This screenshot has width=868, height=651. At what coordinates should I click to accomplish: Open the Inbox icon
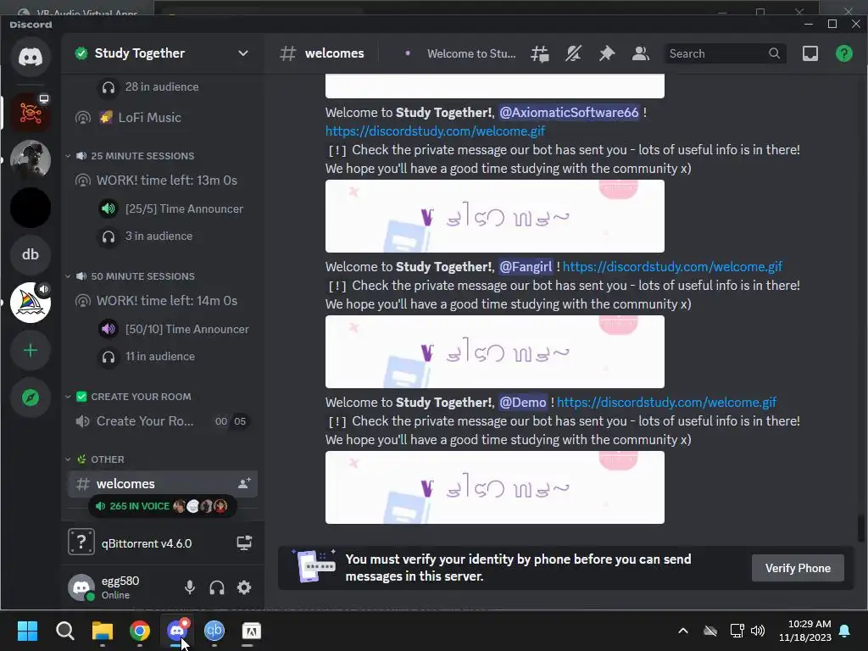(x=810, y=53)
